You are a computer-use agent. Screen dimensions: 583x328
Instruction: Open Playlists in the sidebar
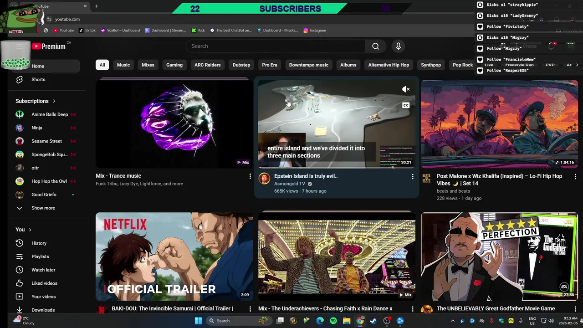pos(45,256)
